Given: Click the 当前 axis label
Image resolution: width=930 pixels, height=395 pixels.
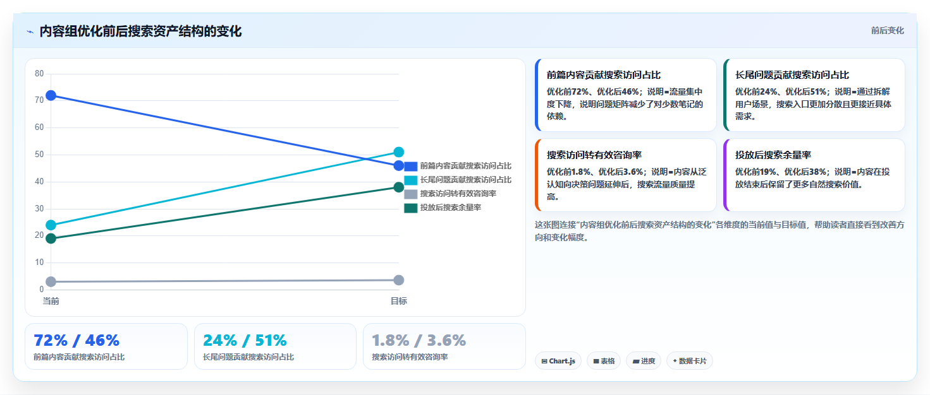Looking at the screenshot, I should tap(51, 301).
